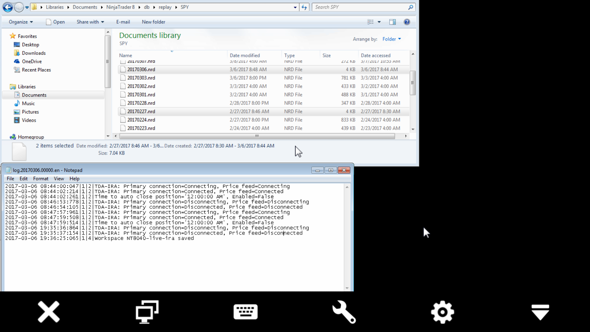This screenshot has height=332, width=590.
Task: Tap the keyboard icon in bottom bar
Action: coord(246,312)
